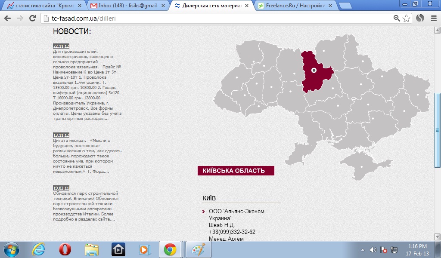The image size is (441, 258).
Task: Click the Chrome icon on the taskbar
Action: coord(171,249)
